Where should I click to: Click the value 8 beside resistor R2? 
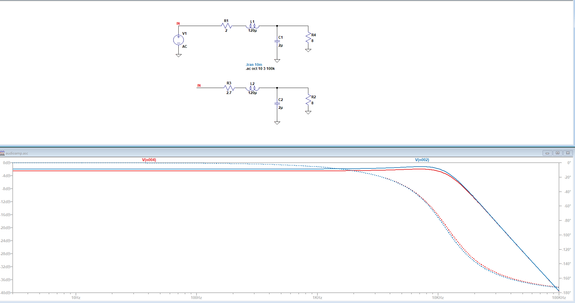pos(312,103)
